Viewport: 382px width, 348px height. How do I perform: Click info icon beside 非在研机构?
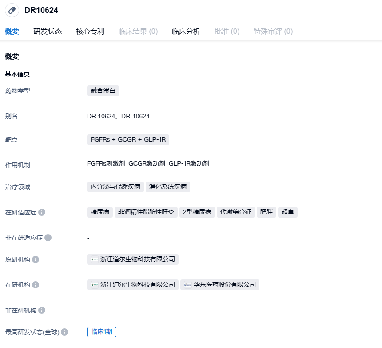pos(42,310)
